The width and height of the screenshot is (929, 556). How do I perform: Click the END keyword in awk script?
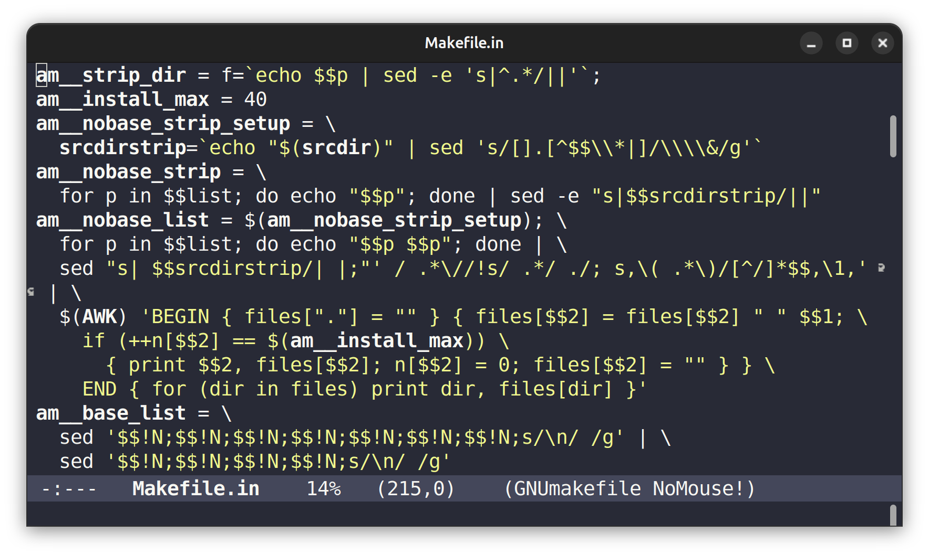click(x=99, y=389)
